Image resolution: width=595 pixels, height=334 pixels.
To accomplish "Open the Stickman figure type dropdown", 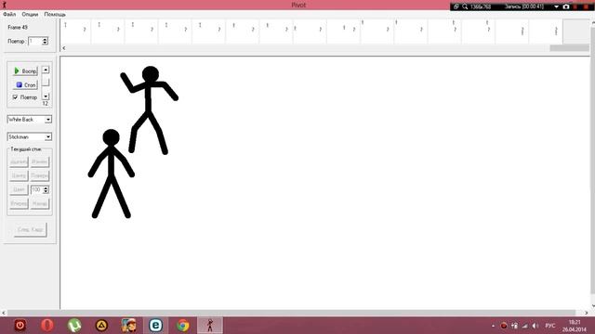I will click(29, 136).
